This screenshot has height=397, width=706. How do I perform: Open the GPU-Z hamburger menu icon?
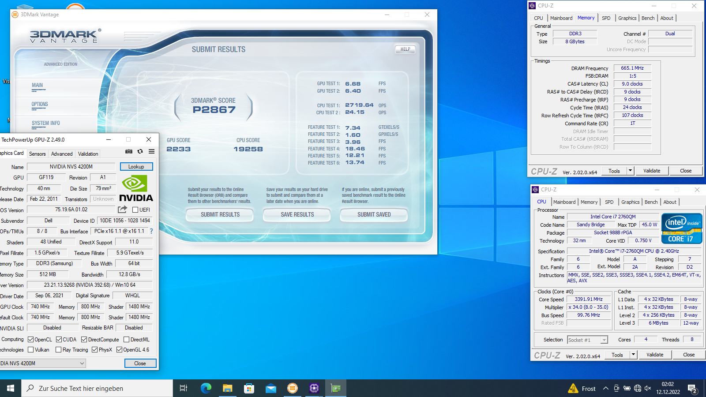(151, 151)
